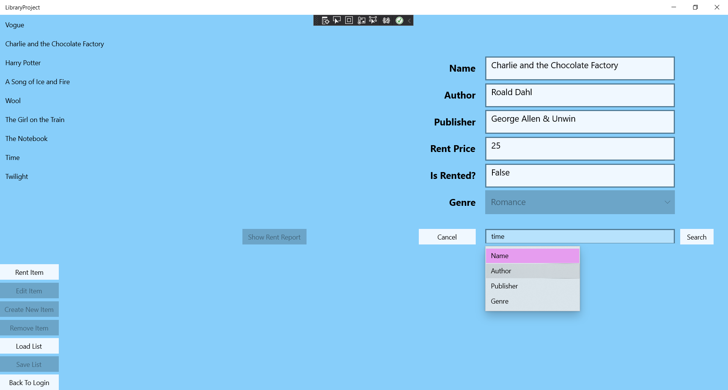Viewport: 728px width, 390px height.
Task: Toggle display layout adornments icon
Action: click(x=348, y=20)
